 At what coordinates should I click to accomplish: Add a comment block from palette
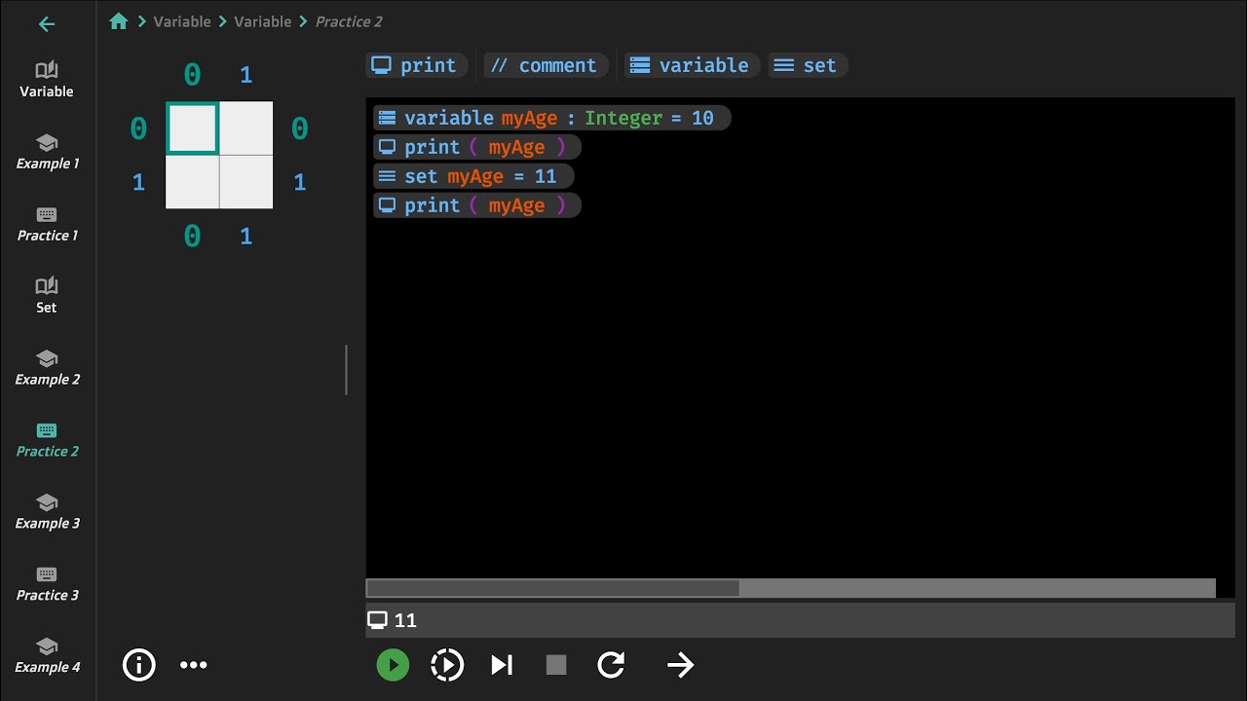pos(546,65)
